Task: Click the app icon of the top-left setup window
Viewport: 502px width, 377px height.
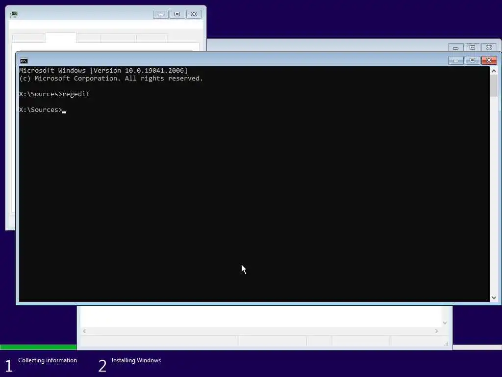Action: point(14,14)
